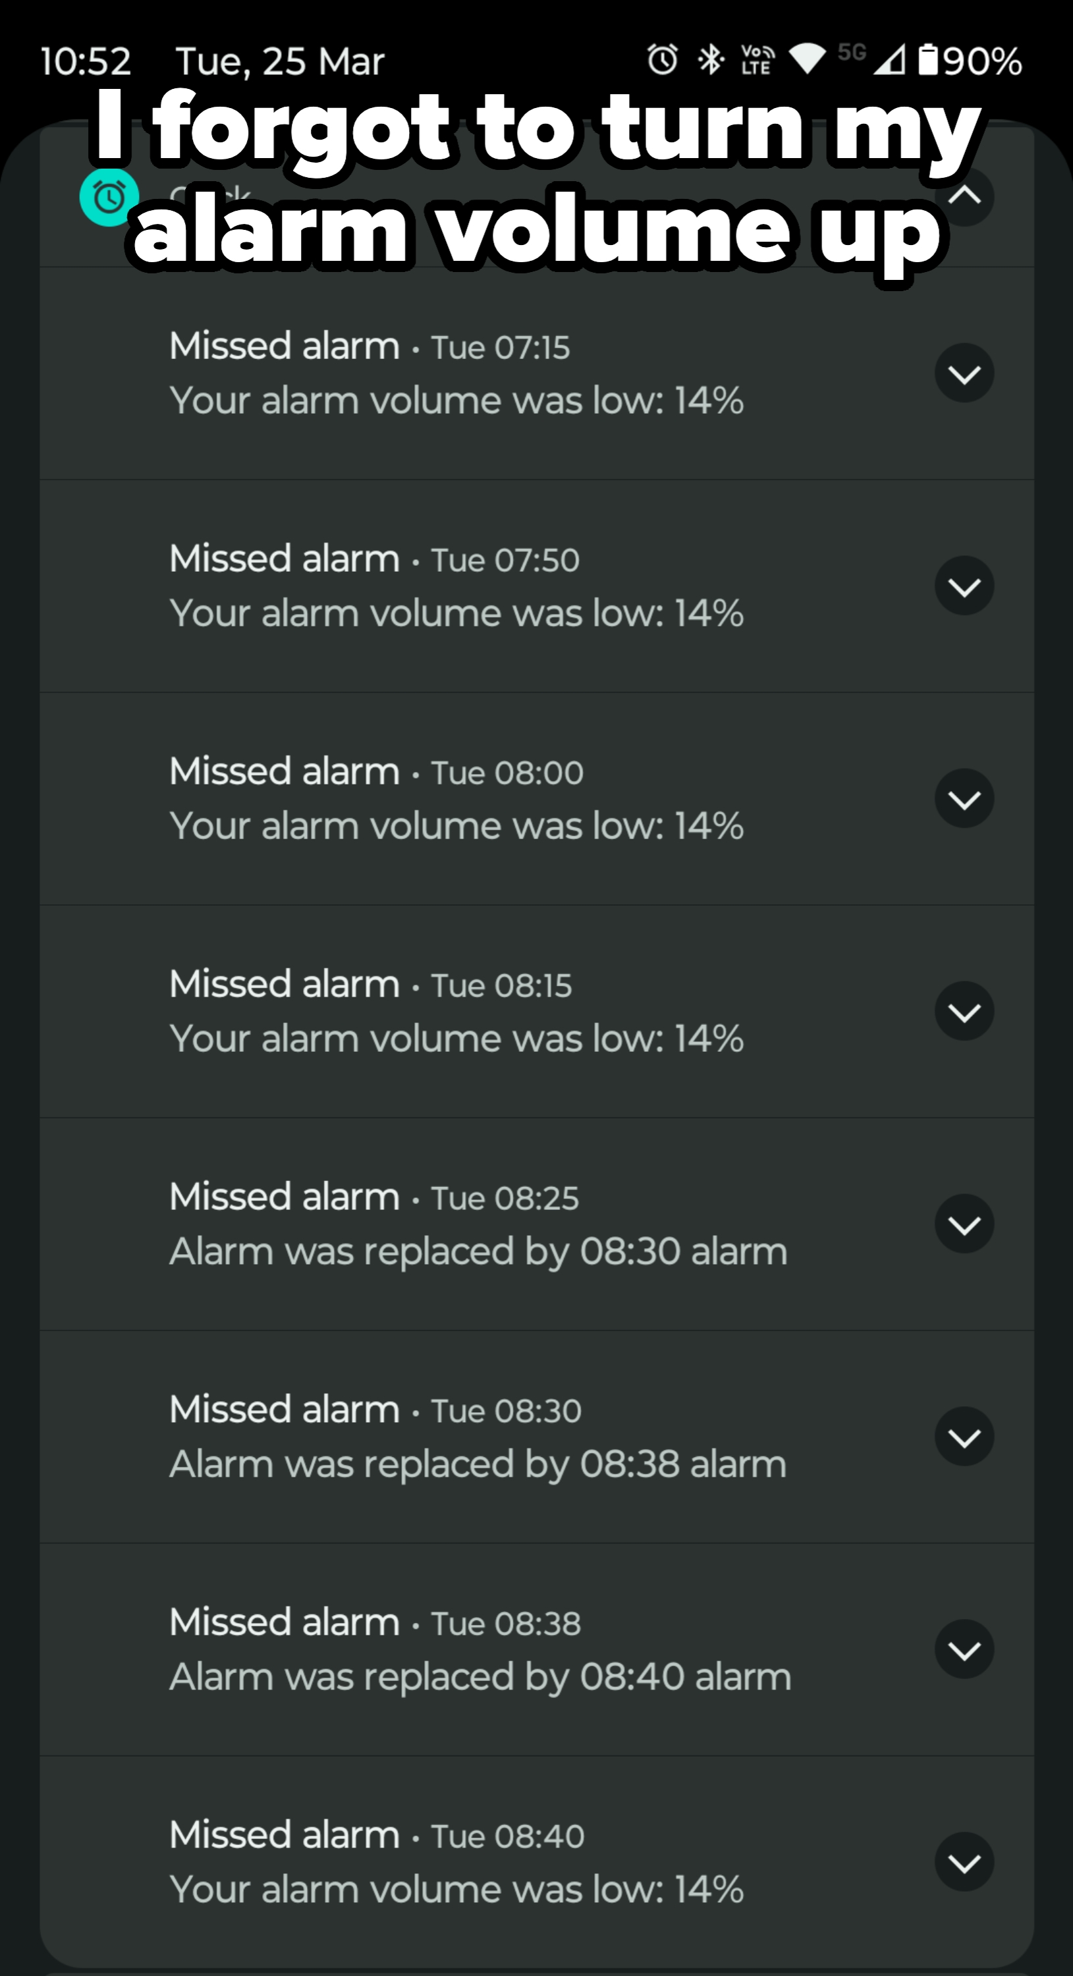The height and width of the screenshot is (1976, 1073).
Task: Expand the 08:30 missed alarm entry
Action: (x=965, y=1436)
